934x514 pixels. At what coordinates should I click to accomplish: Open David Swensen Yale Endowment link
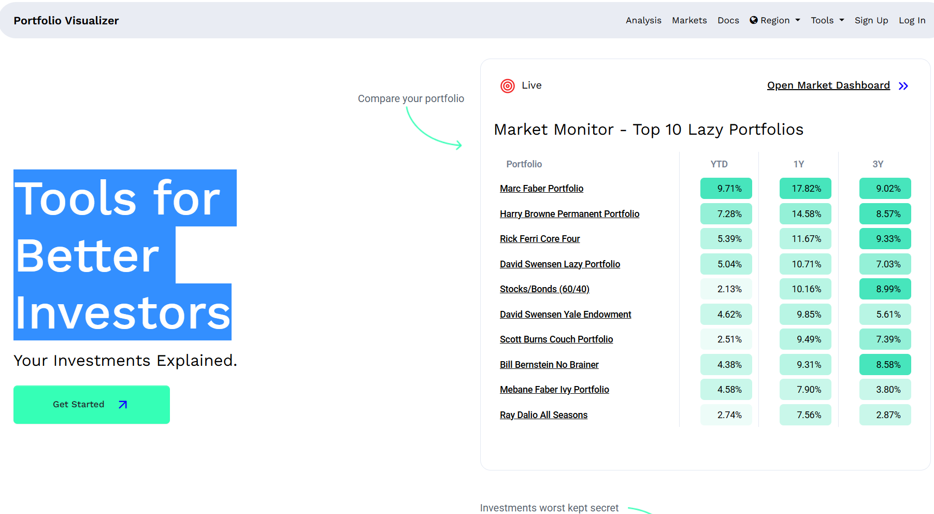pos(565,315)
